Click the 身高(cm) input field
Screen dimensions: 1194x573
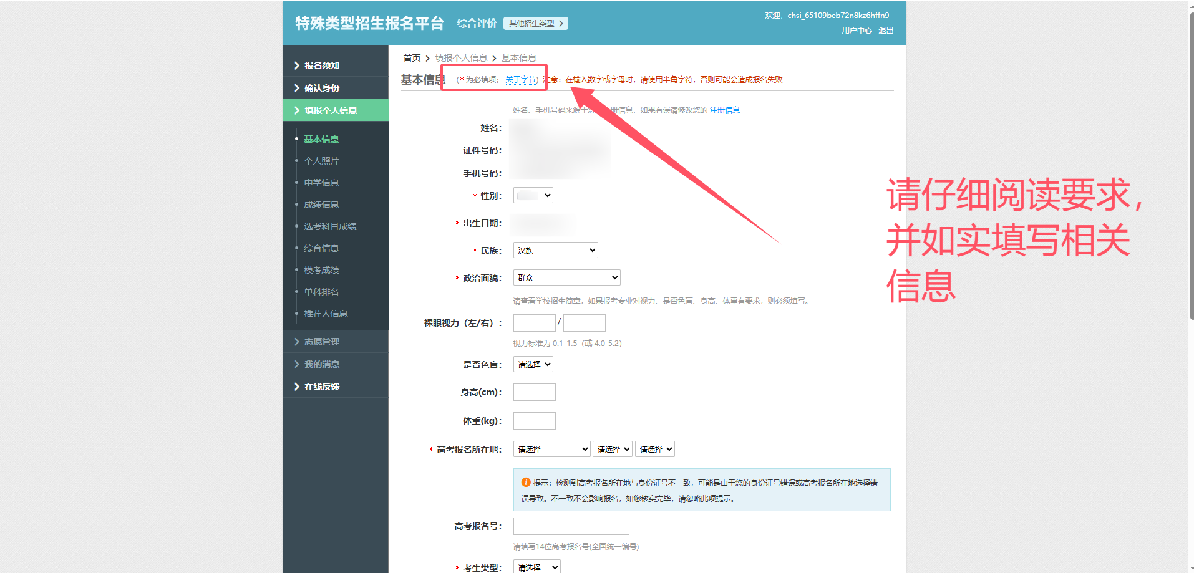[534, 392]
